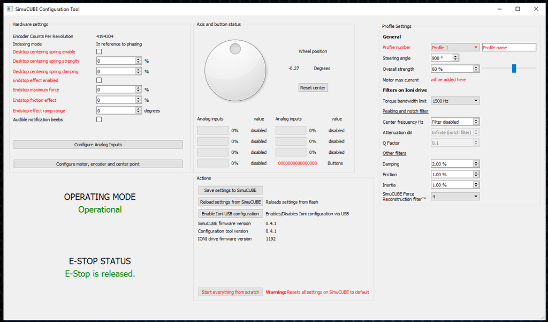Screen dimensions: 548x322
Task: Click Enable Ioni USB configuration
Action: coord(231,213)
